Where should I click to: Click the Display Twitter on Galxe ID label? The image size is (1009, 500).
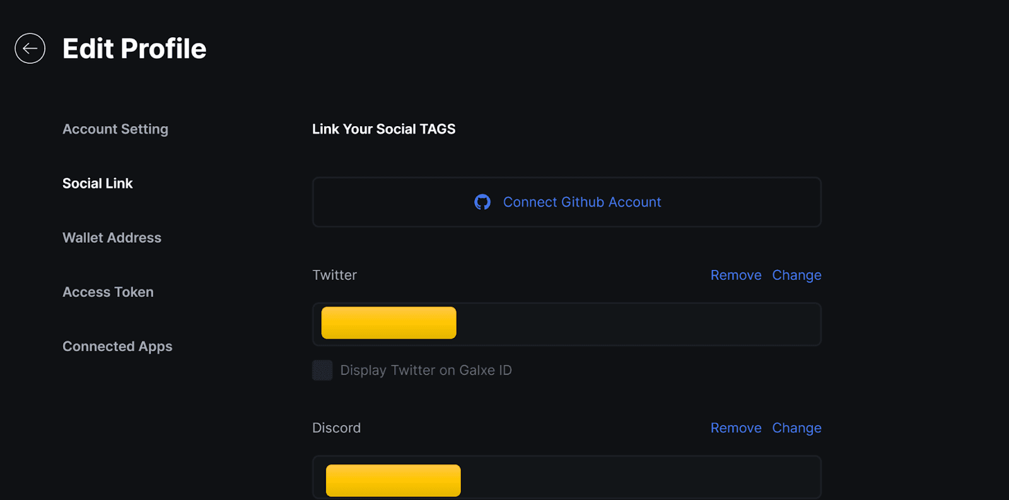coord(426,370)
